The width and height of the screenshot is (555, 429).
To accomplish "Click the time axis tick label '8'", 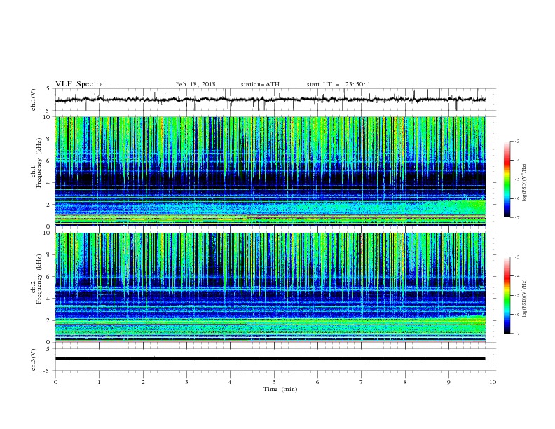I will (x=405, y=382).
